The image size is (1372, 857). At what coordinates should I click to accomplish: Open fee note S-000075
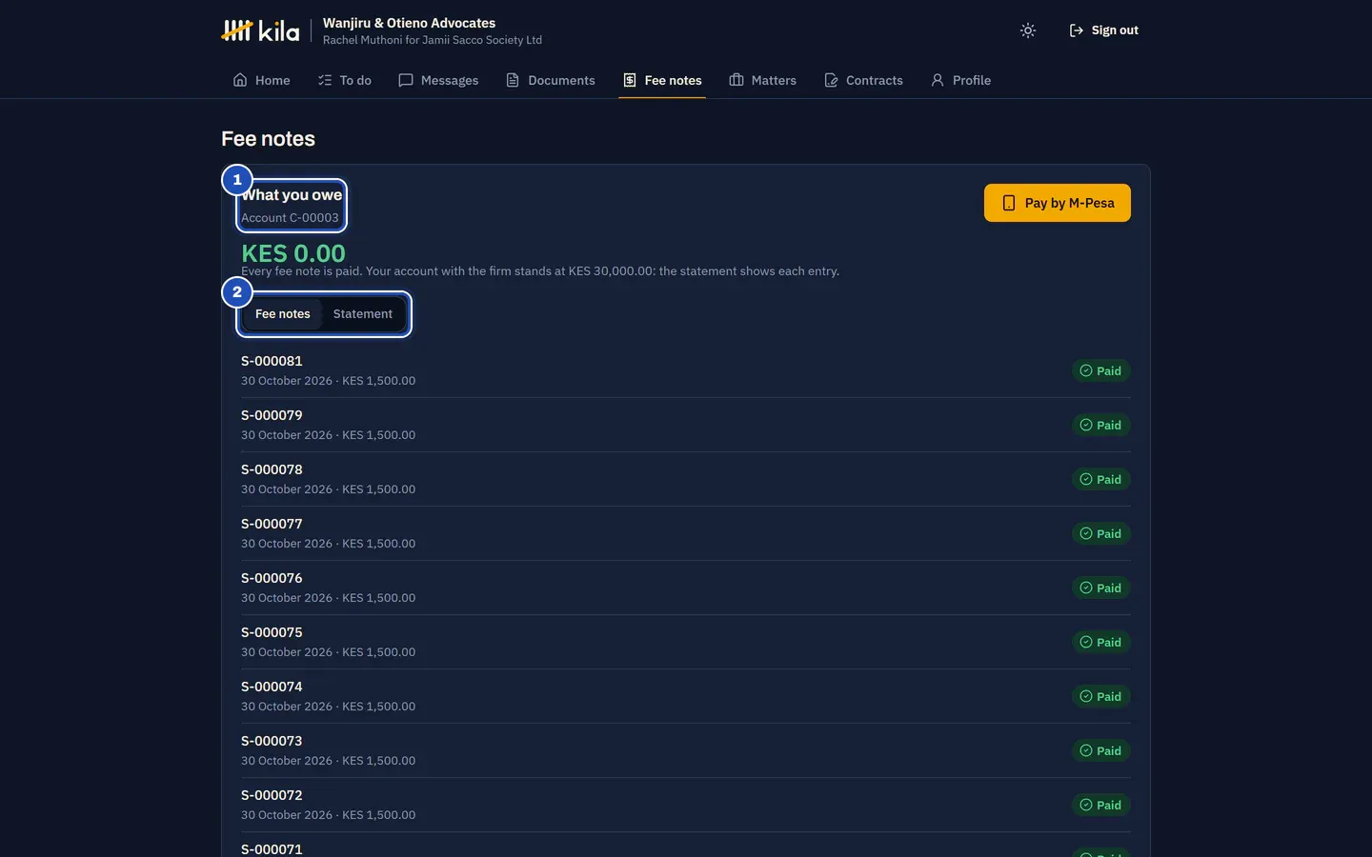coord(686,642)
